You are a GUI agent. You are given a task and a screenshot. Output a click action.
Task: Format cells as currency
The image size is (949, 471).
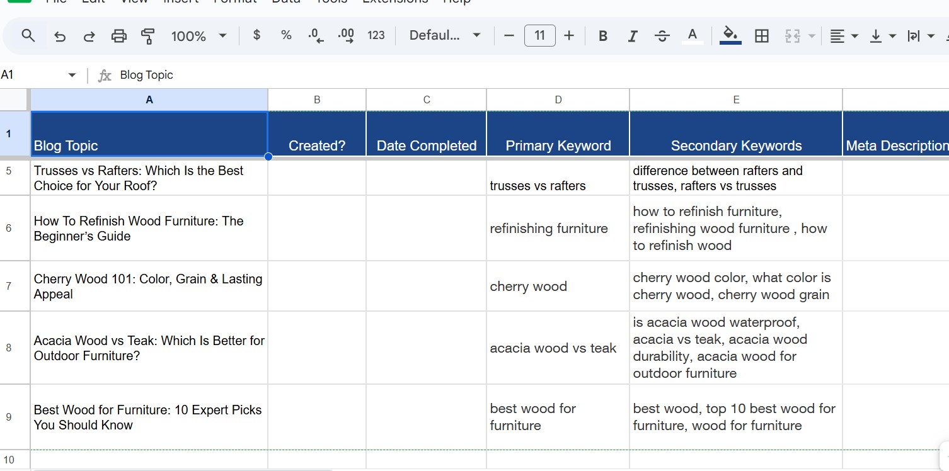[256, 36]
